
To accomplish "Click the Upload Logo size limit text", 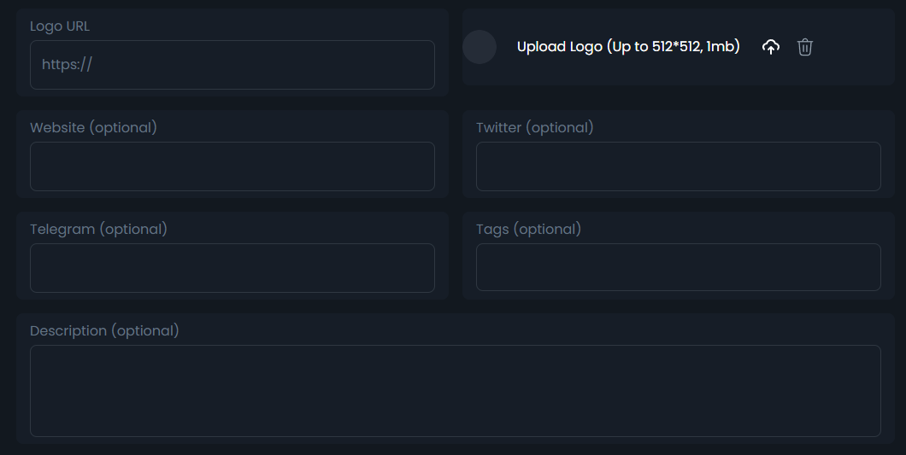I will pos(628,47).
